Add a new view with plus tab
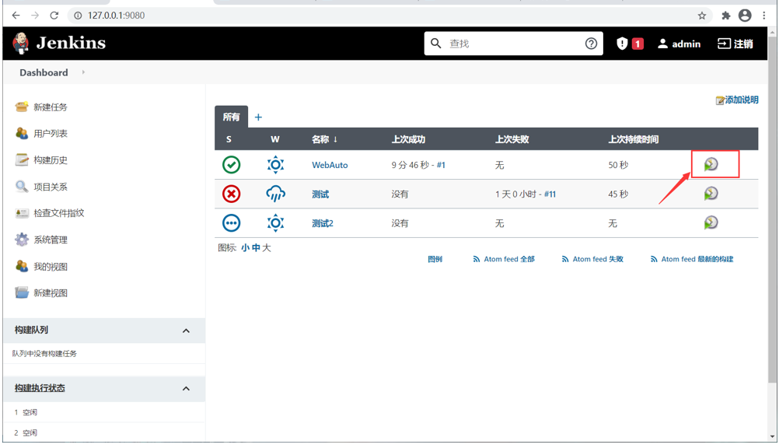This screenshot has height=448, width=779. click(258, 117)
